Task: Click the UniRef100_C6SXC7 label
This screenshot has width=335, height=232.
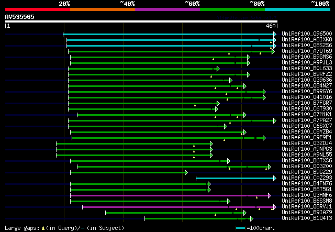Action: point(307,126)
